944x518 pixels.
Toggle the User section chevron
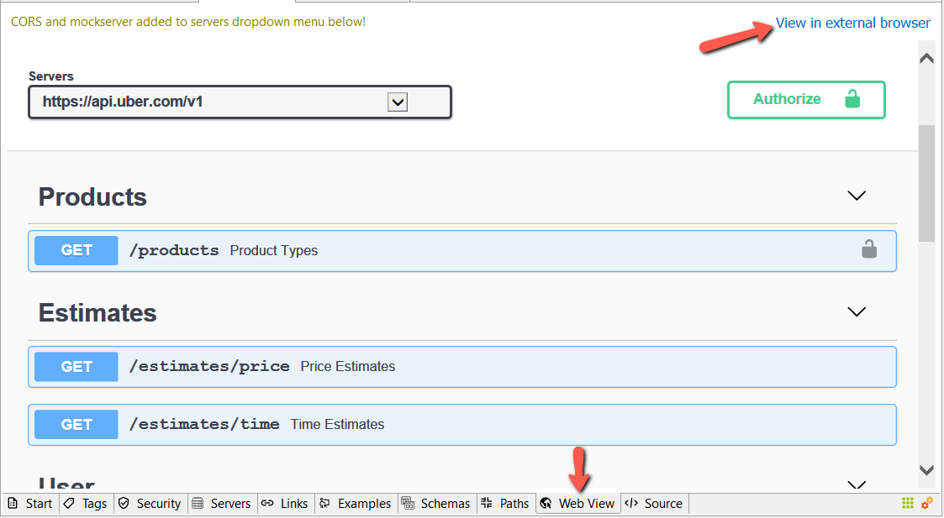point(856,485)
